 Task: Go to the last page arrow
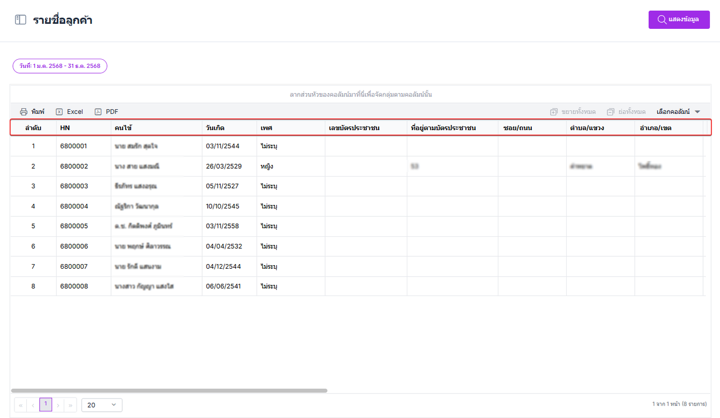click(x=70, y=405)
